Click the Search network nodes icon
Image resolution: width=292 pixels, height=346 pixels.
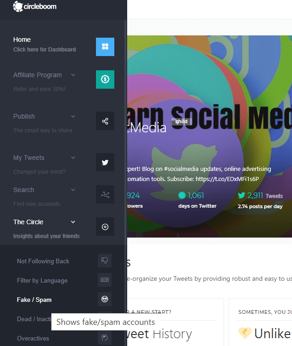(105, 194)
